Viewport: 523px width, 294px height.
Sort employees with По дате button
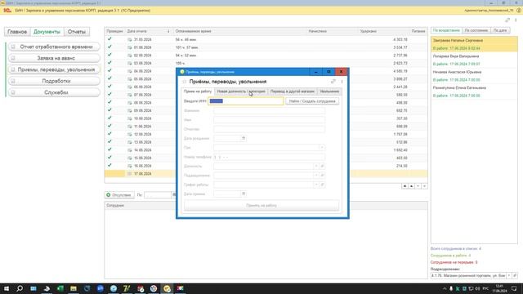coord(500,30)
